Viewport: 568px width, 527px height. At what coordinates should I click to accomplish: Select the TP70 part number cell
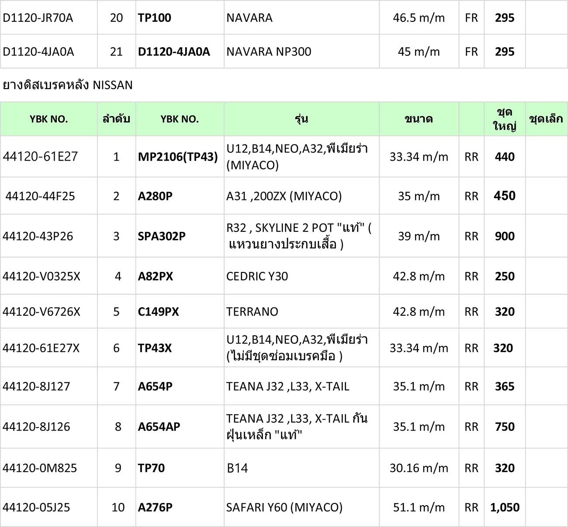pos(180,468)
